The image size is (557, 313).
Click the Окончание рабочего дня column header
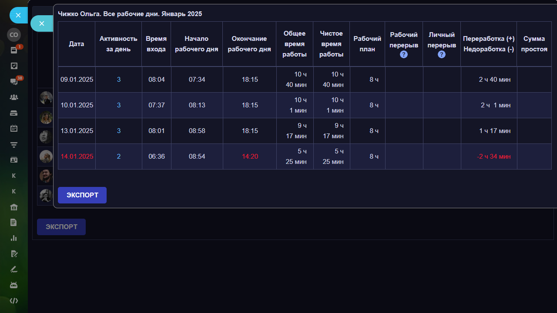(x=249, y=44)
